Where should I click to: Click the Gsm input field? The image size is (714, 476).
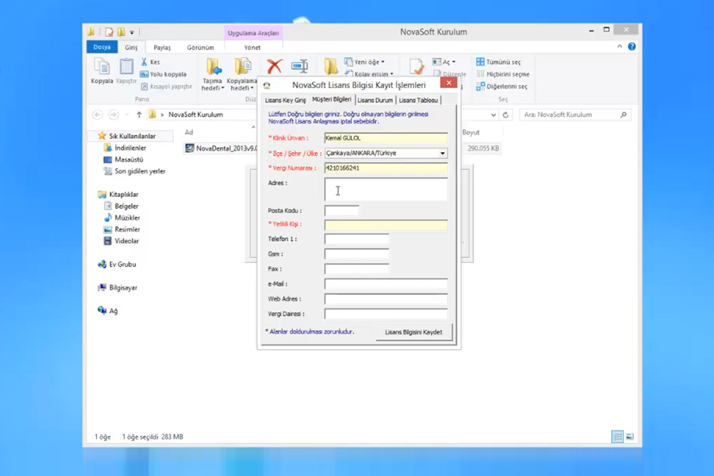356,254
